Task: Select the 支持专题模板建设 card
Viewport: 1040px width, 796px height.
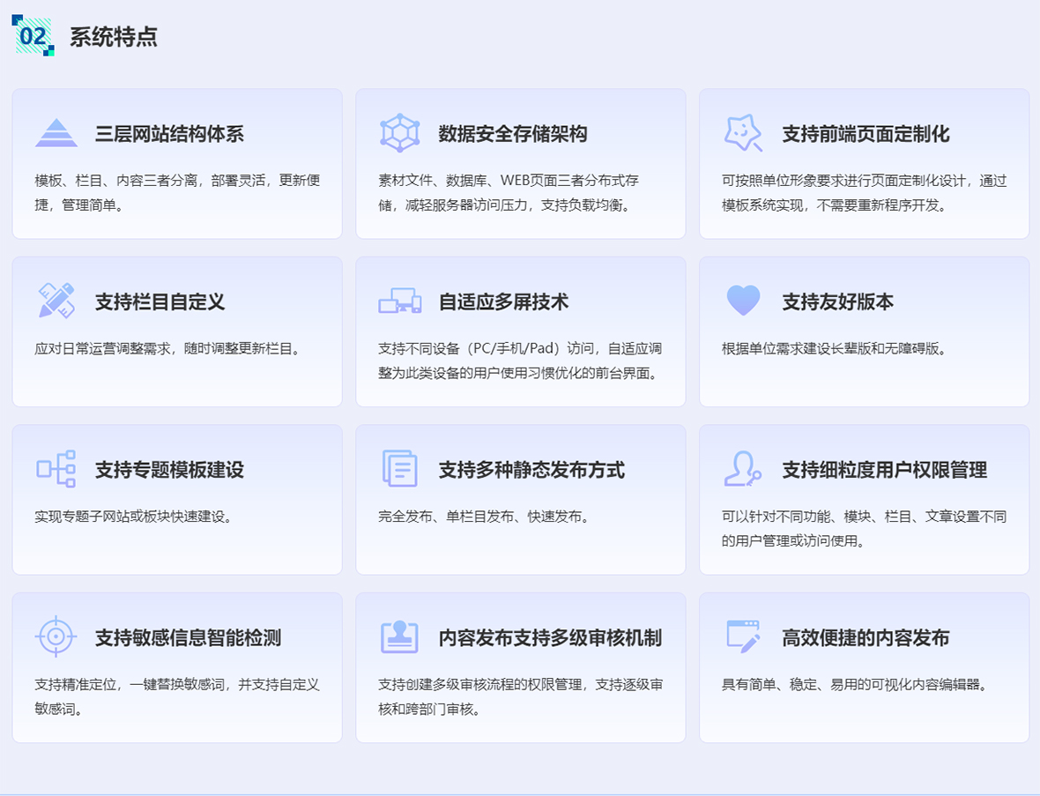Action: tap(177, 499)
